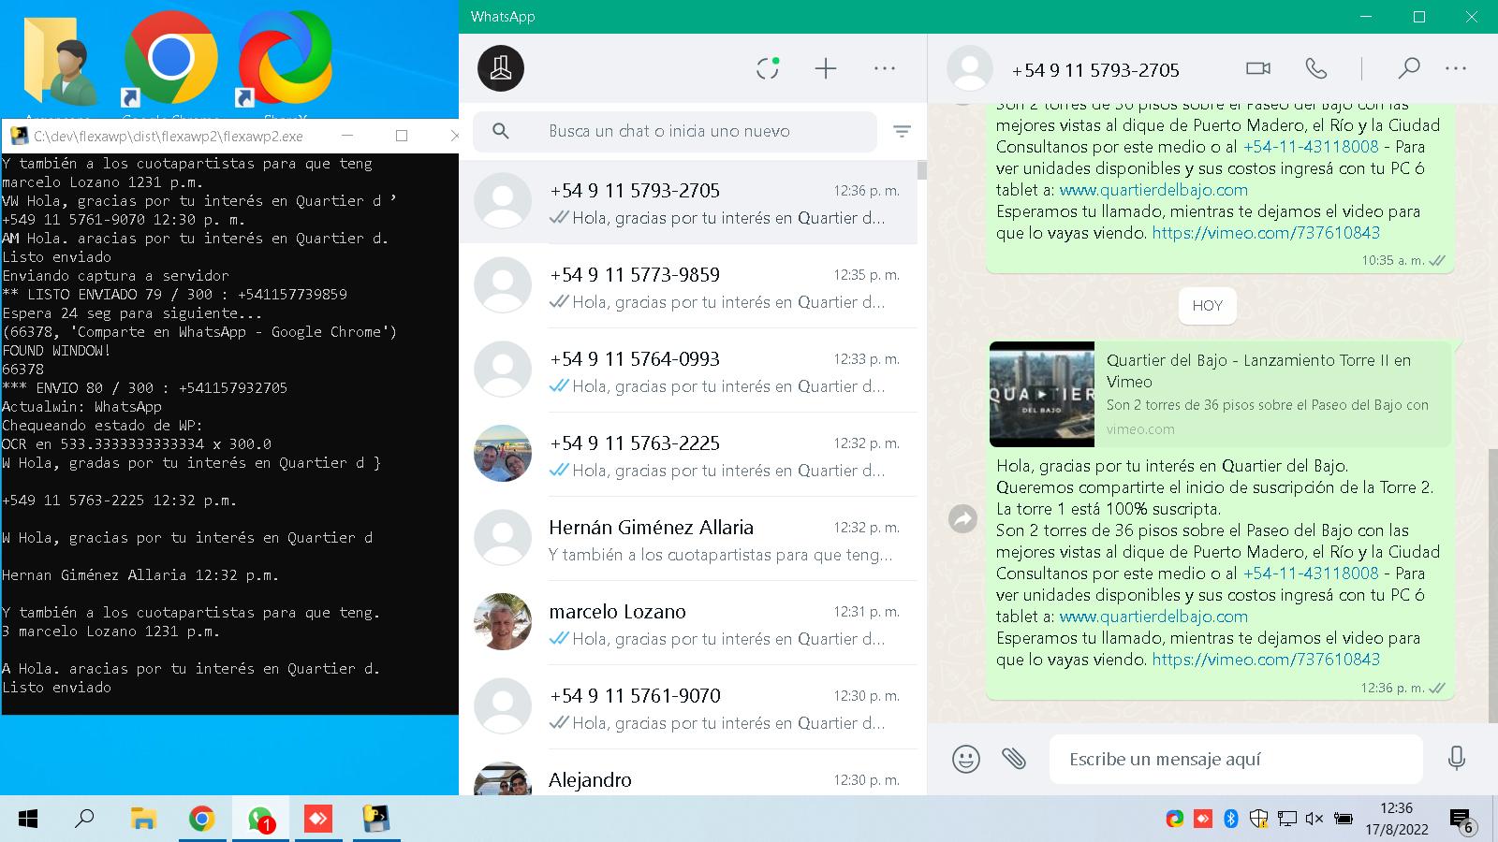Click the muted volume tray icon
Viewport: 1498px width, 842px height.
pos(1314,819)
